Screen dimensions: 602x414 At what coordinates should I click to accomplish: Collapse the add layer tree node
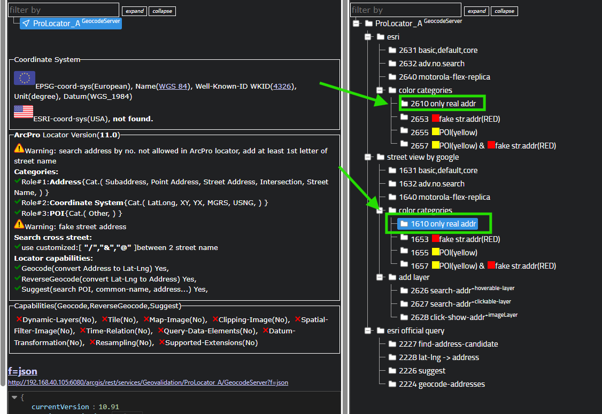coord(380,277)
